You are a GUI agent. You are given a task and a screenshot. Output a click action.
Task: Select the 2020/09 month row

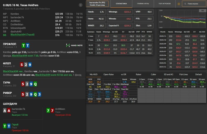point(182,44)
